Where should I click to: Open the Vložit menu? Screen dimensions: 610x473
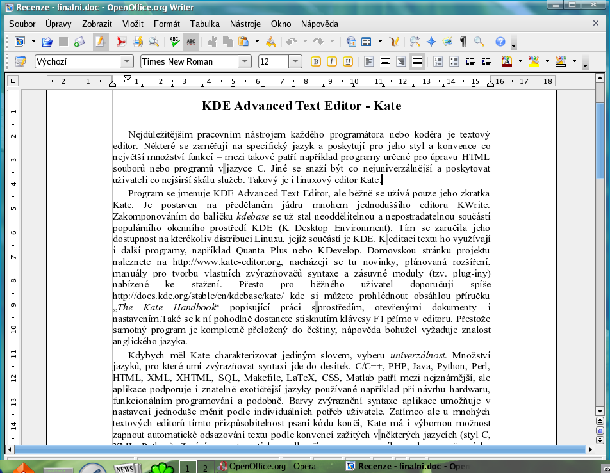[133, 24]
